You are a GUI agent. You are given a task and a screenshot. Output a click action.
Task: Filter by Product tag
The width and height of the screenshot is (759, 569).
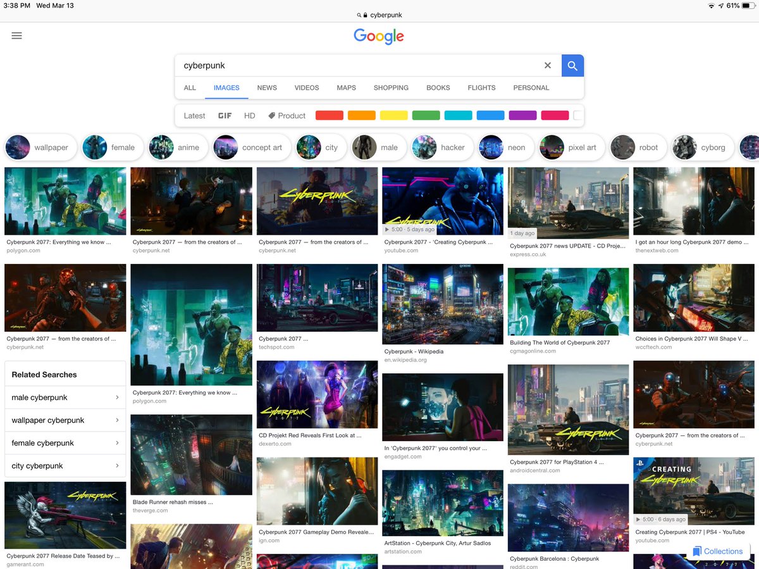click(287, 116)
